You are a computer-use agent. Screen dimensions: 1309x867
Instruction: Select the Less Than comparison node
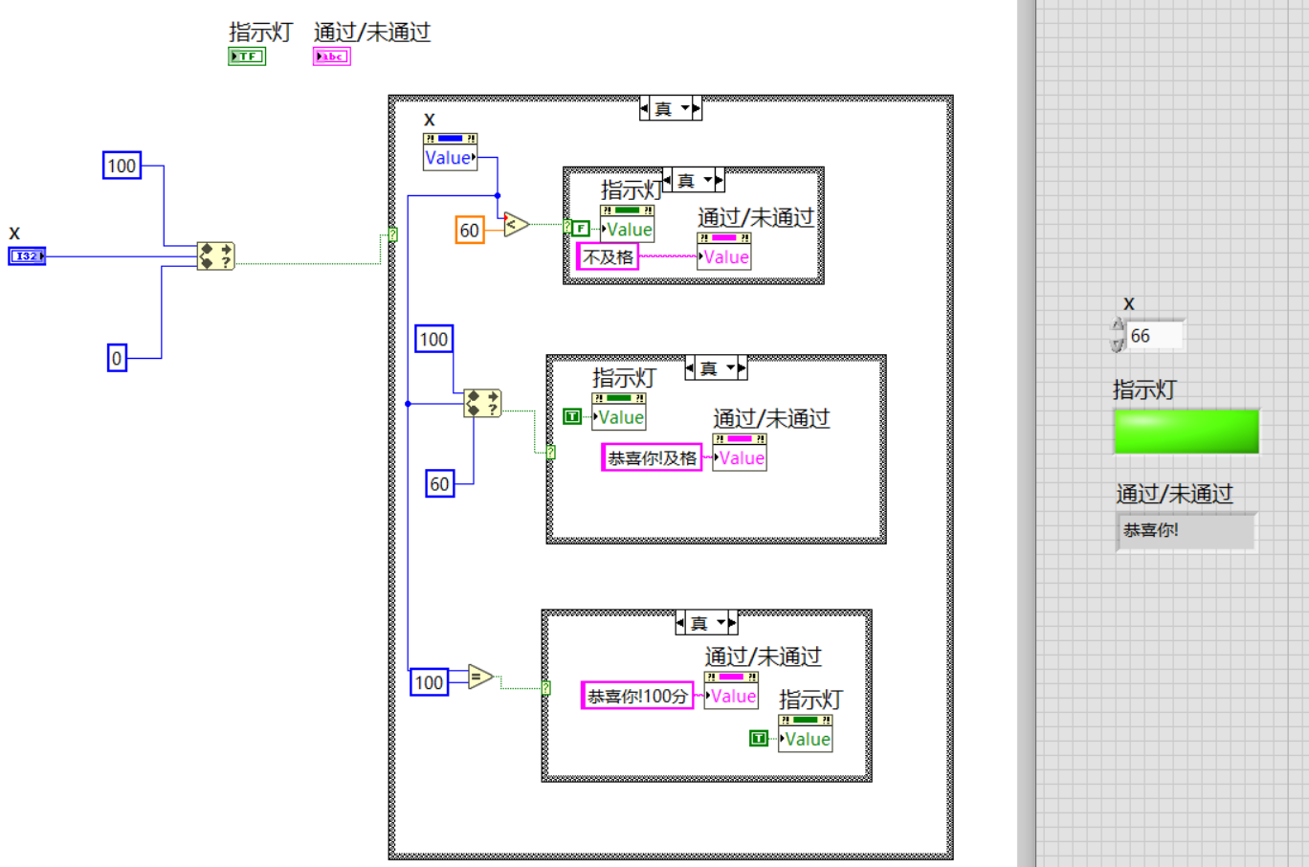pos(516,225)
